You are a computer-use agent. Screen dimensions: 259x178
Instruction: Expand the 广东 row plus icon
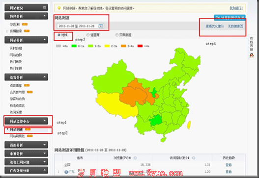66,172
